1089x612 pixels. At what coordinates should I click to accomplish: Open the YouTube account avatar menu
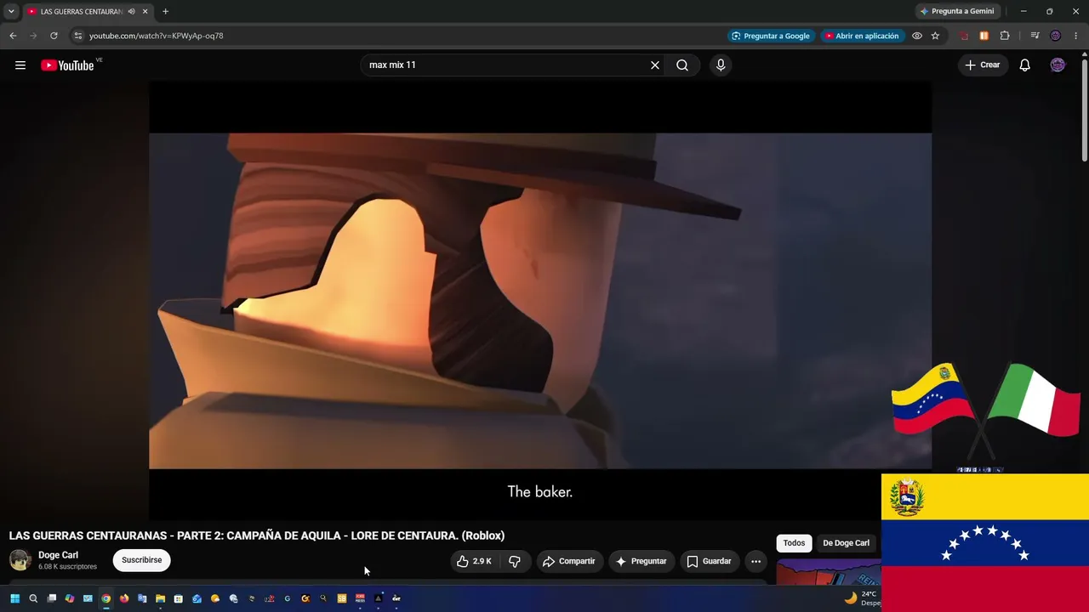(1058, 65)
